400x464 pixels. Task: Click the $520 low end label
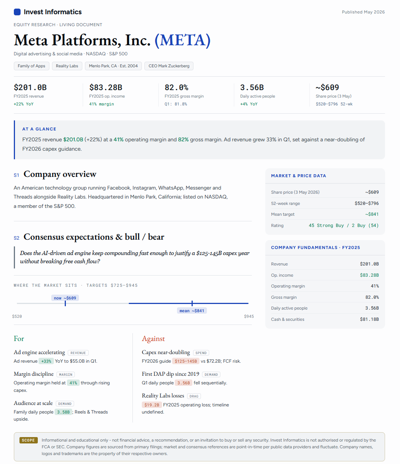point(17,316)
